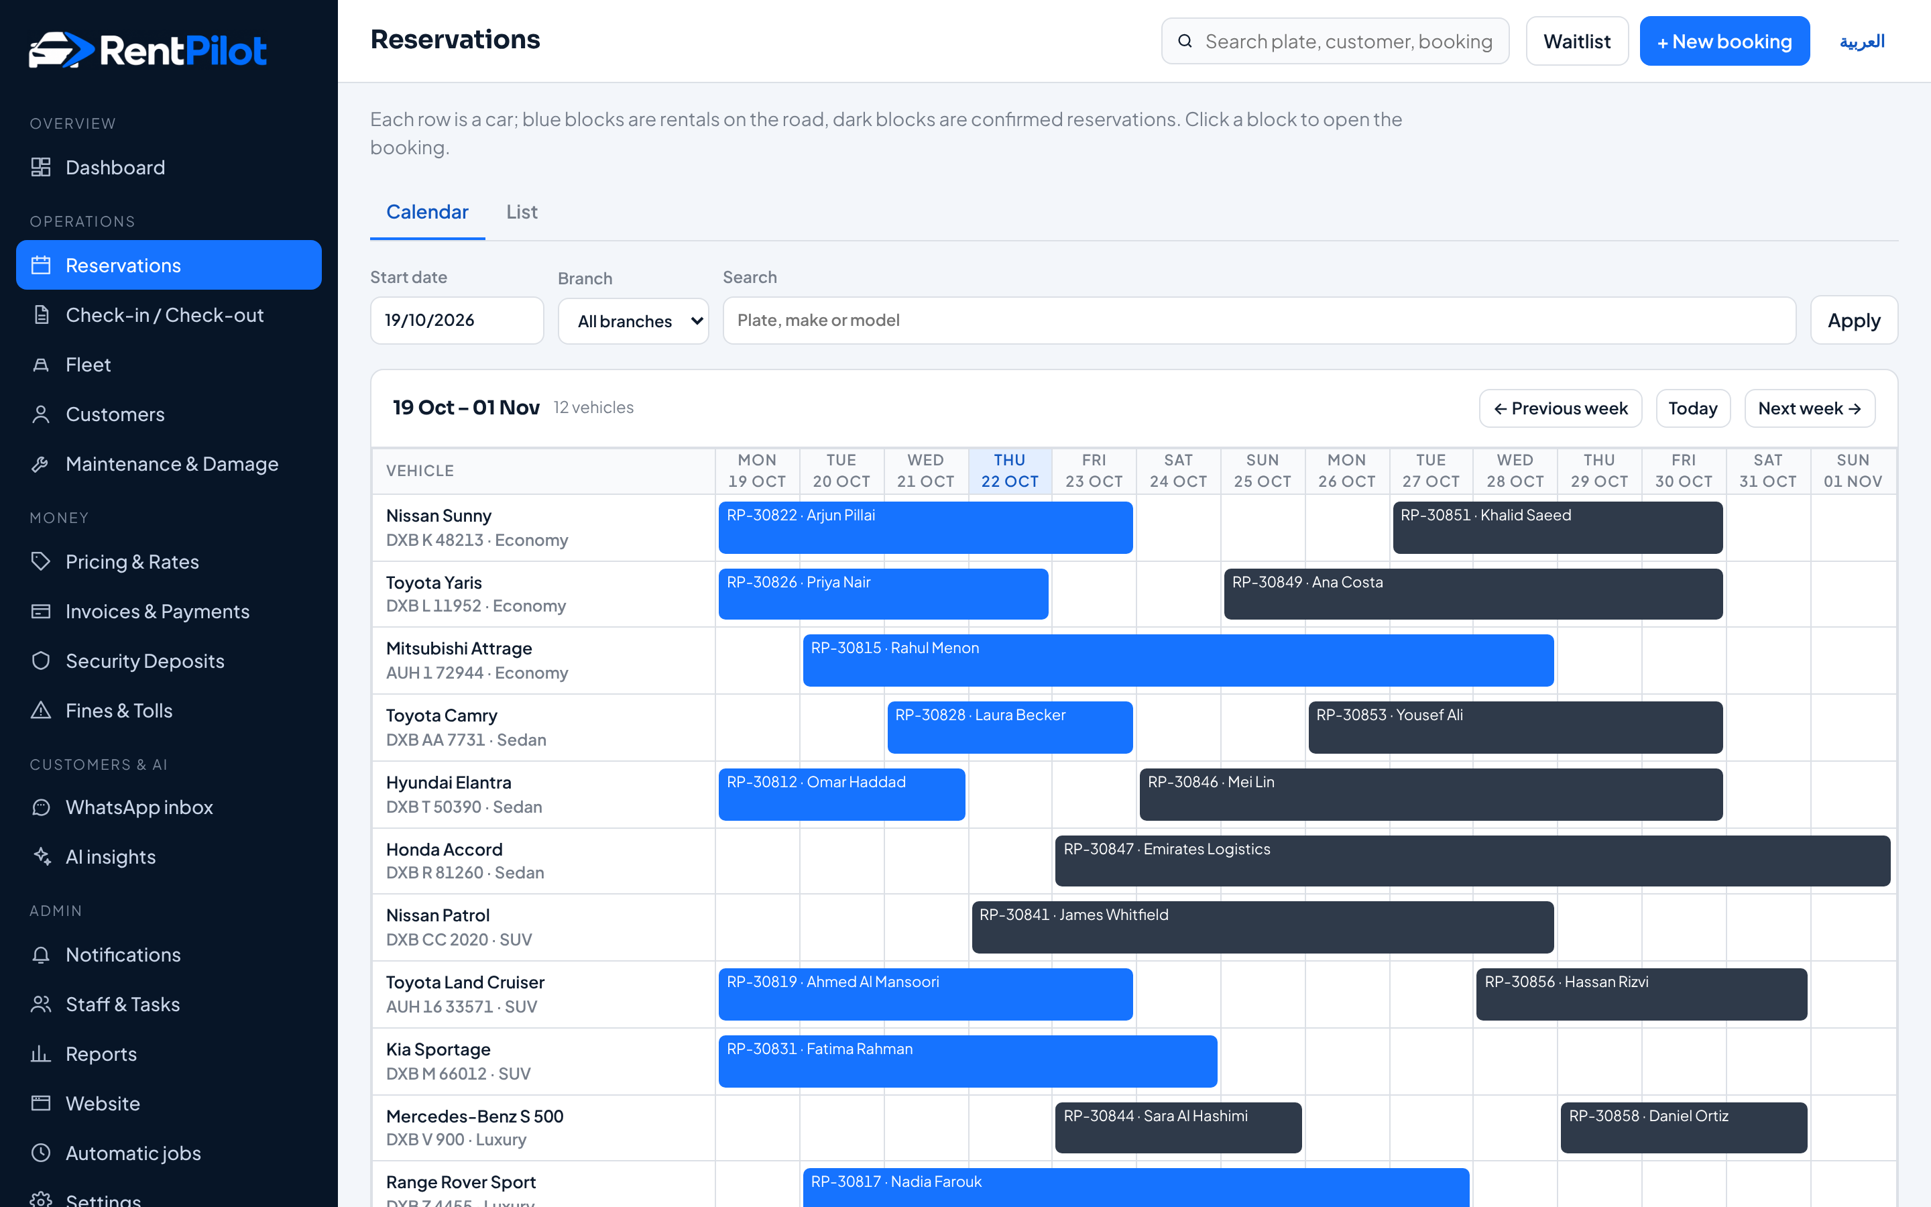
Task: Click the WhatsApp inbox chat icon
Action: pos(41,807)
